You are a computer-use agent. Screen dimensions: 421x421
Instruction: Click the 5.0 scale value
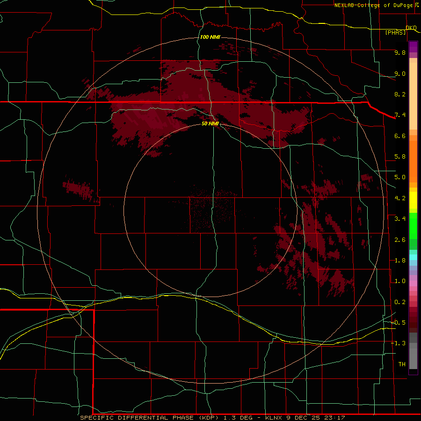400,177
